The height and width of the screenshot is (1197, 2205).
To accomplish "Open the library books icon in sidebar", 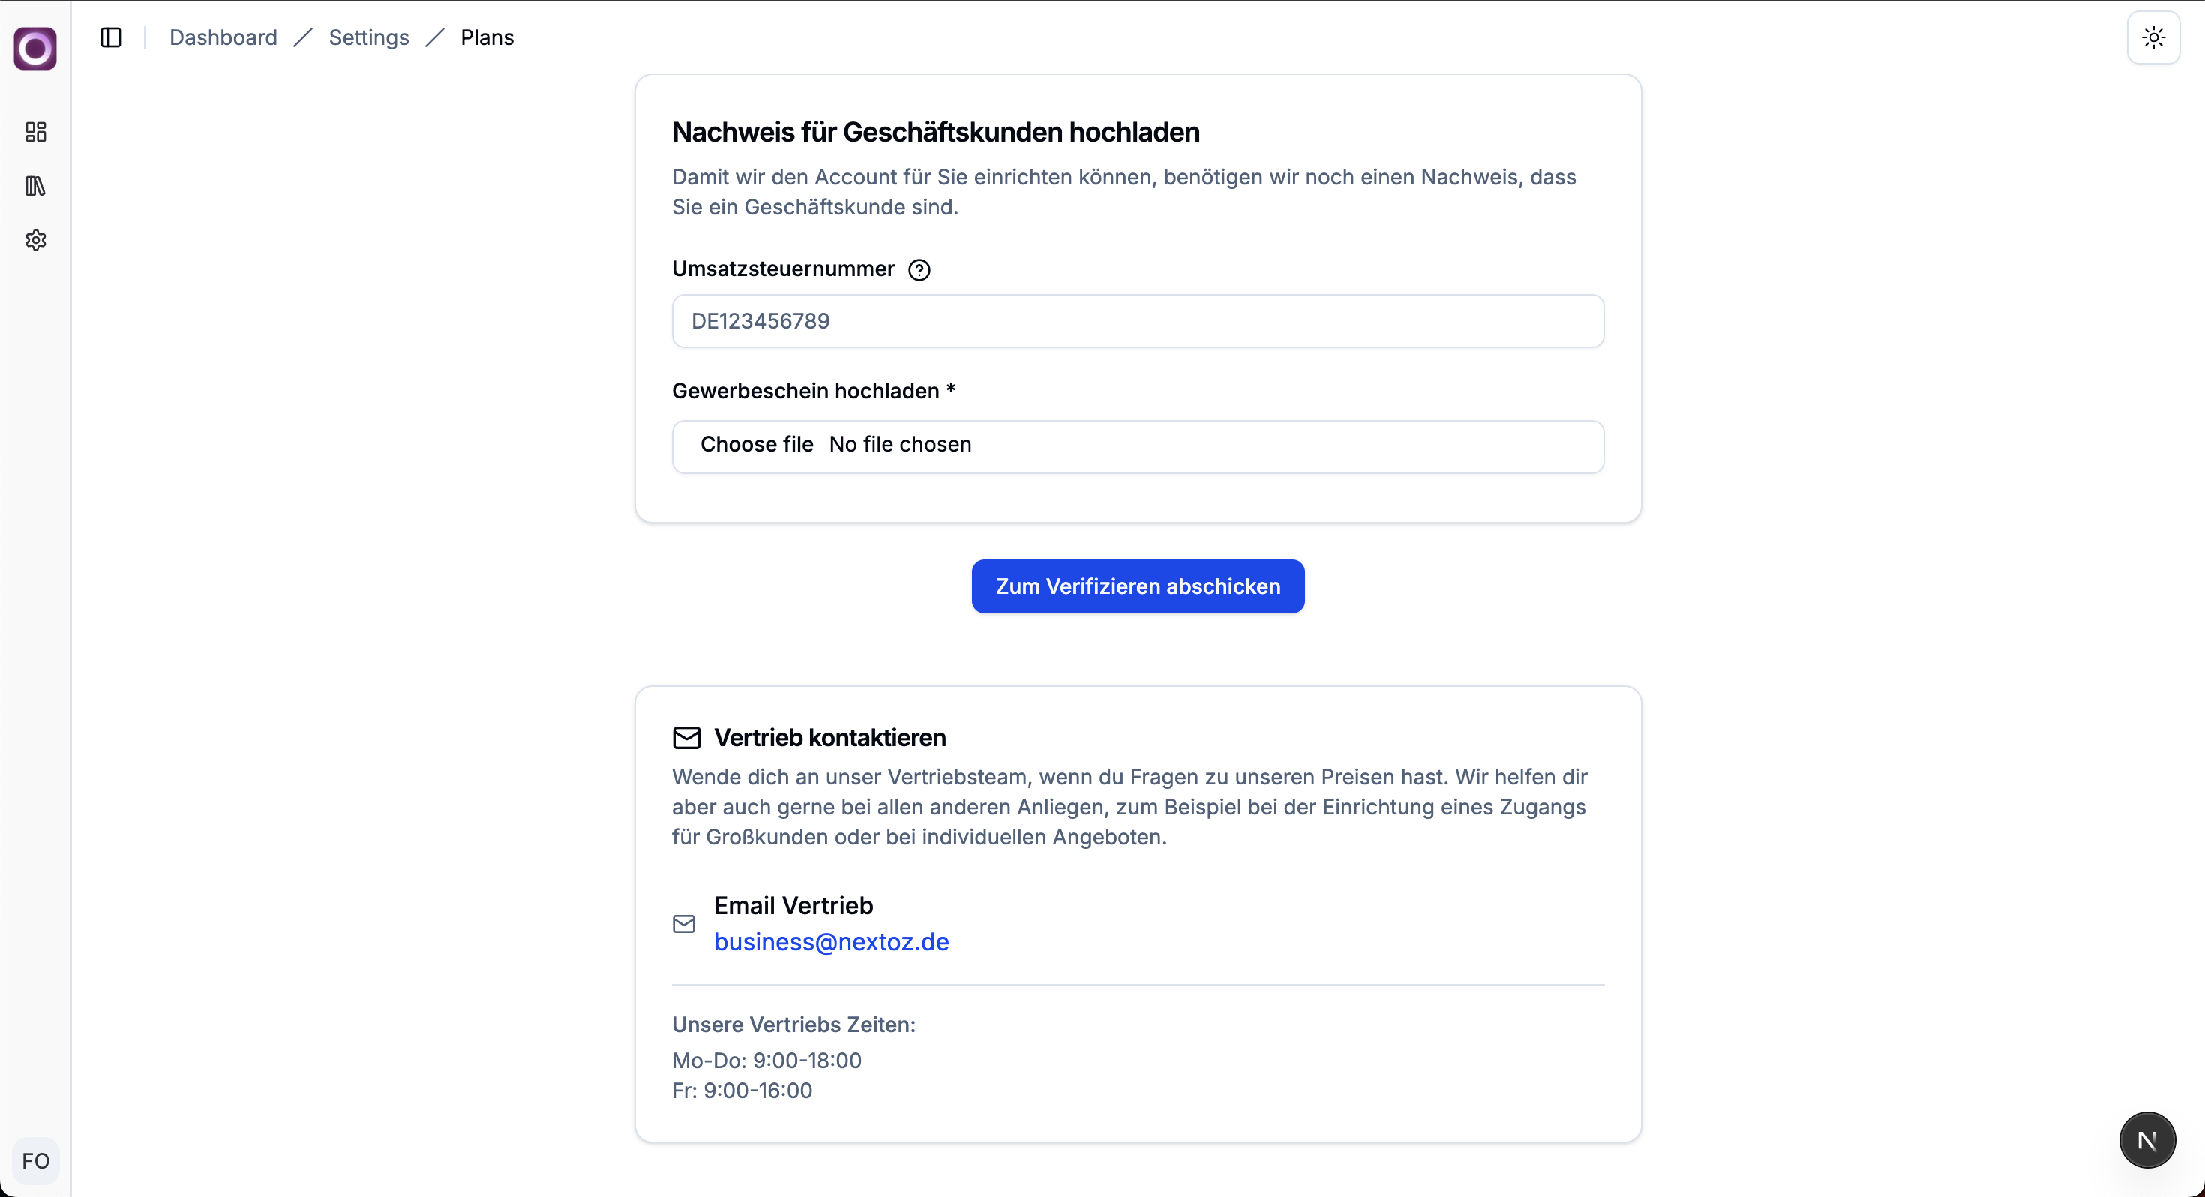I will point(36,186).
